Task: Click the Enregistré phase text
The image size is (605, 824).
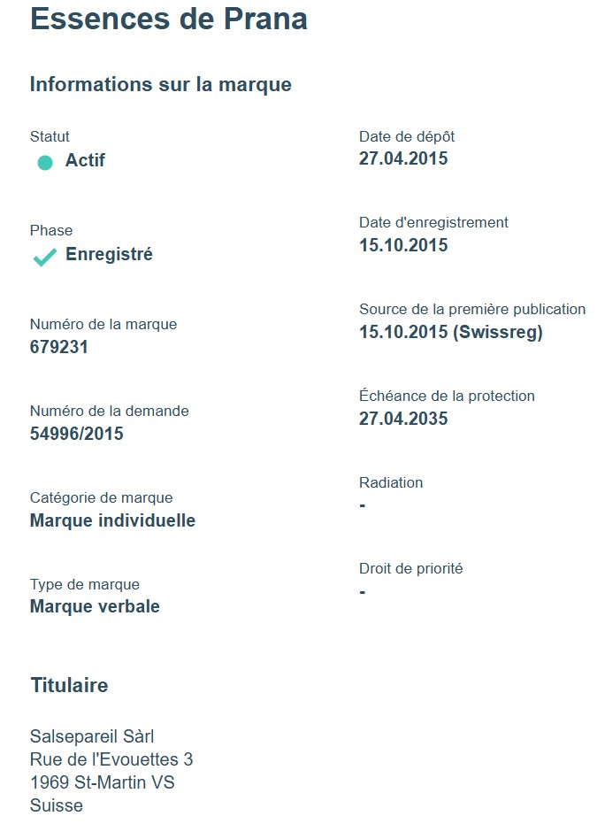Action: (x=110, y=254)
